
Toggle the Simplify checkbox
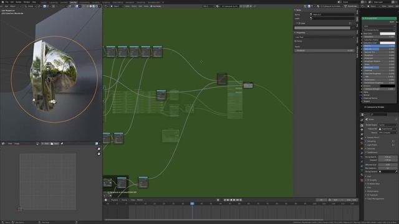pyautogui.click(x=368, y=180)
